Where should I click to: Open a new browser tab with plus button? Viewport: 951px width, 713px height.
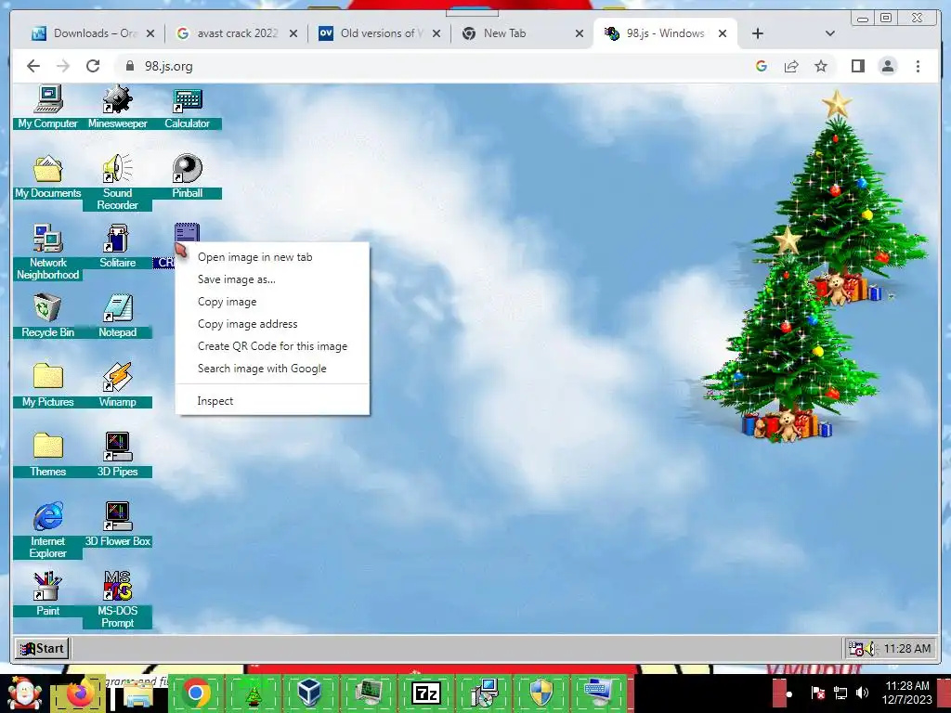(758, 33)
